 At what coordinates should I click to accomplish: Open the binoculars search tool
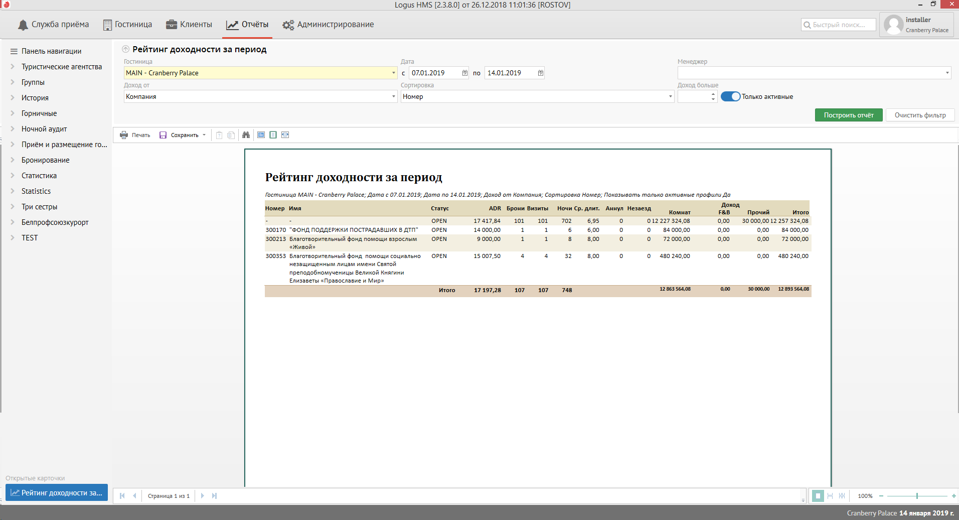point(246,135)
